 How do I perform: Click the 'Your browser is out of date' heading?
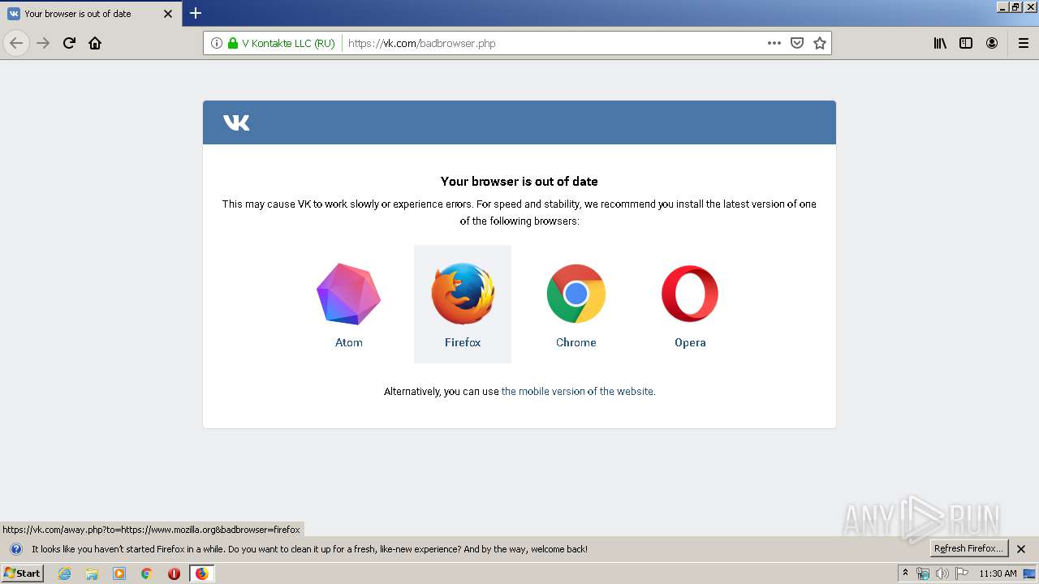click(519, 182)
